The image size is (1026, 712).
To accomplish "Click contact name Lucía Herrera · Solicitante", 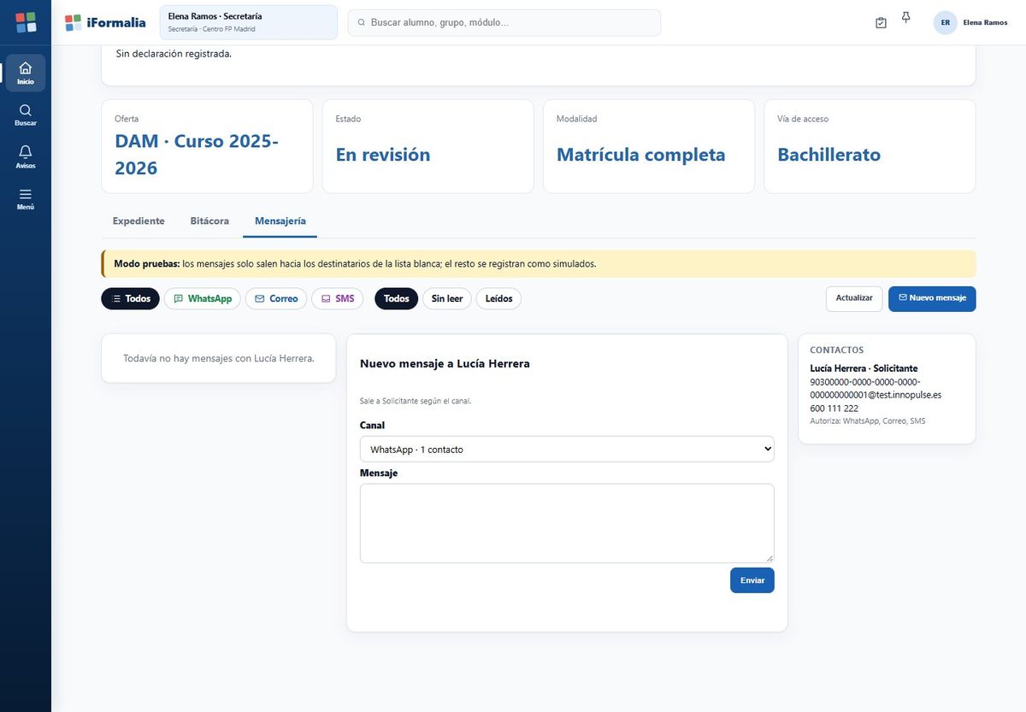I will 864,368.
